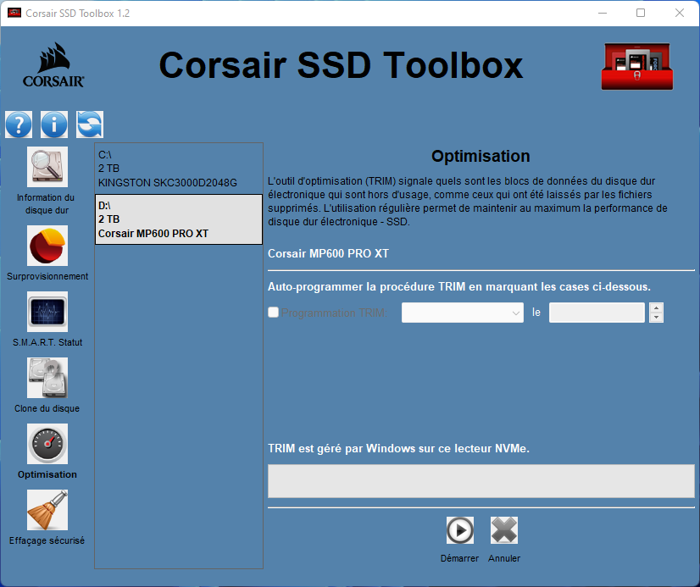Maximize the Corsair SSD Toolbox window

641,13
